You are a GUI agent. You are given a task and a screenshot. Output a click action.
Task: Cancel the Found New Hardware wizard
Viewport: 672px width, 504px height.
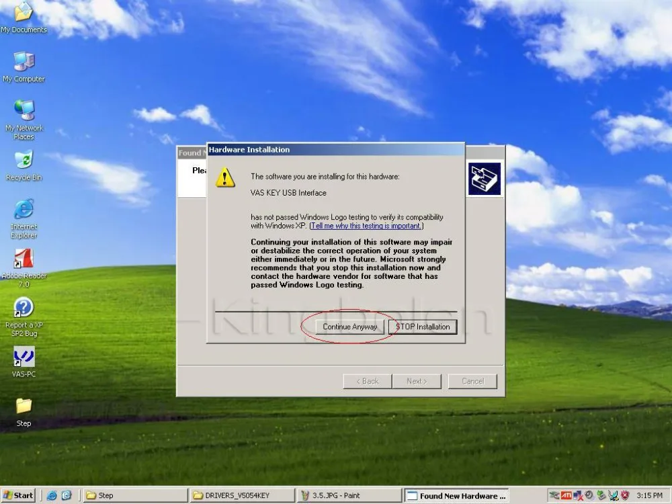[x=472, y=381]
